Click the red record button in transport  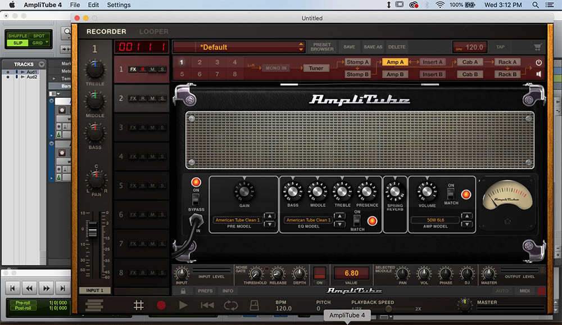point(161,305)
